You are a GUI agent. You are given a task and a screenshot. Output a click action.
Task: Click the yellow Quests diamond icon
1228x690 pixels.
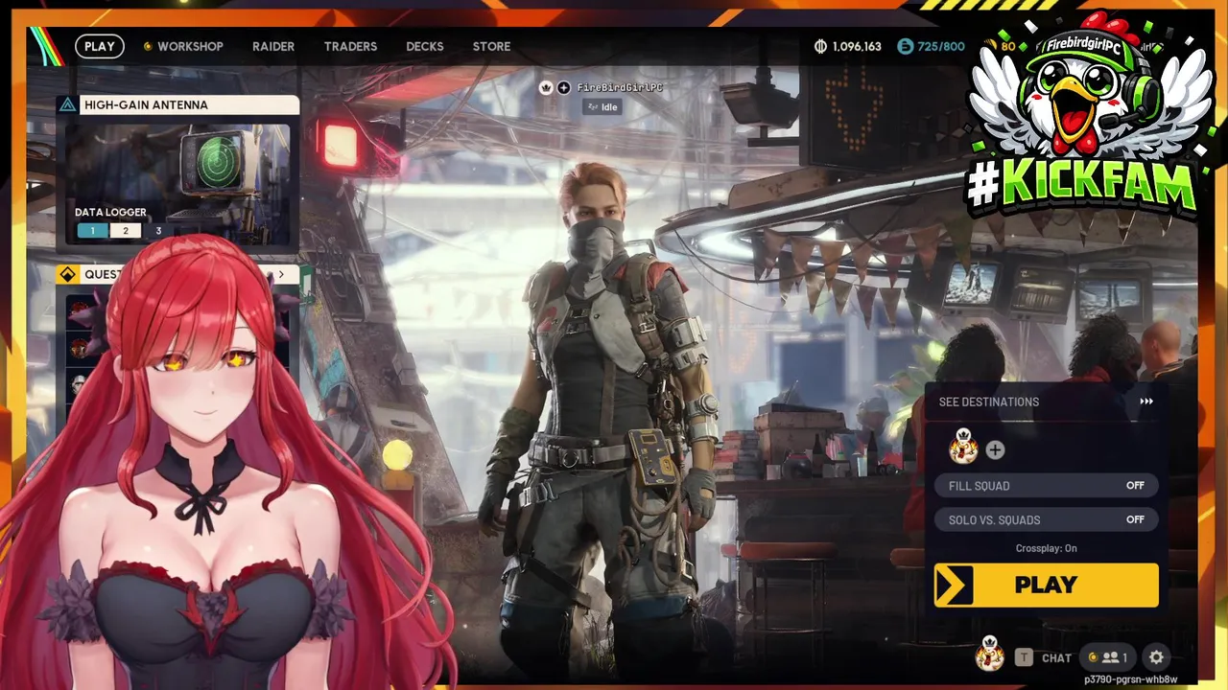pos(67,274)
